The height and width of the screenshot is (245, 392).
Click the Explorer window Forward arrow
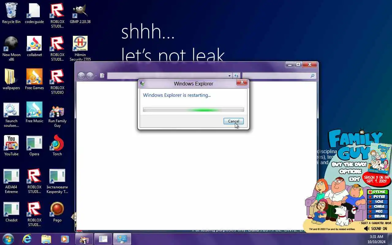click(x=90, y=76)
